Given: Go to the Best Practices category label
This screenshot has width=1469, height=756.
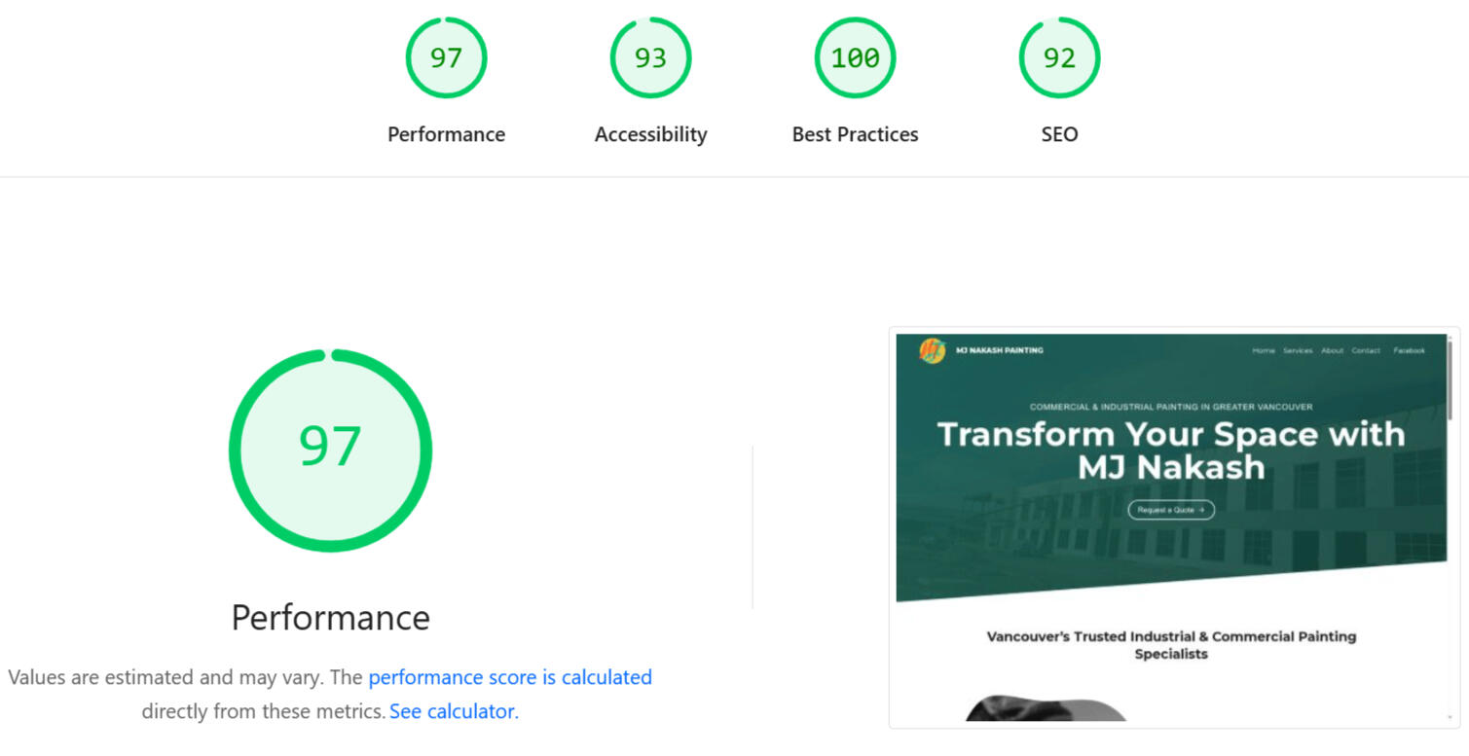Looking at the screenshot, I should click(x=855, y=134).
